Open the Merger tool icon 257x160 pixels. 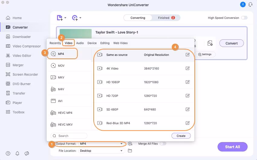8,65
